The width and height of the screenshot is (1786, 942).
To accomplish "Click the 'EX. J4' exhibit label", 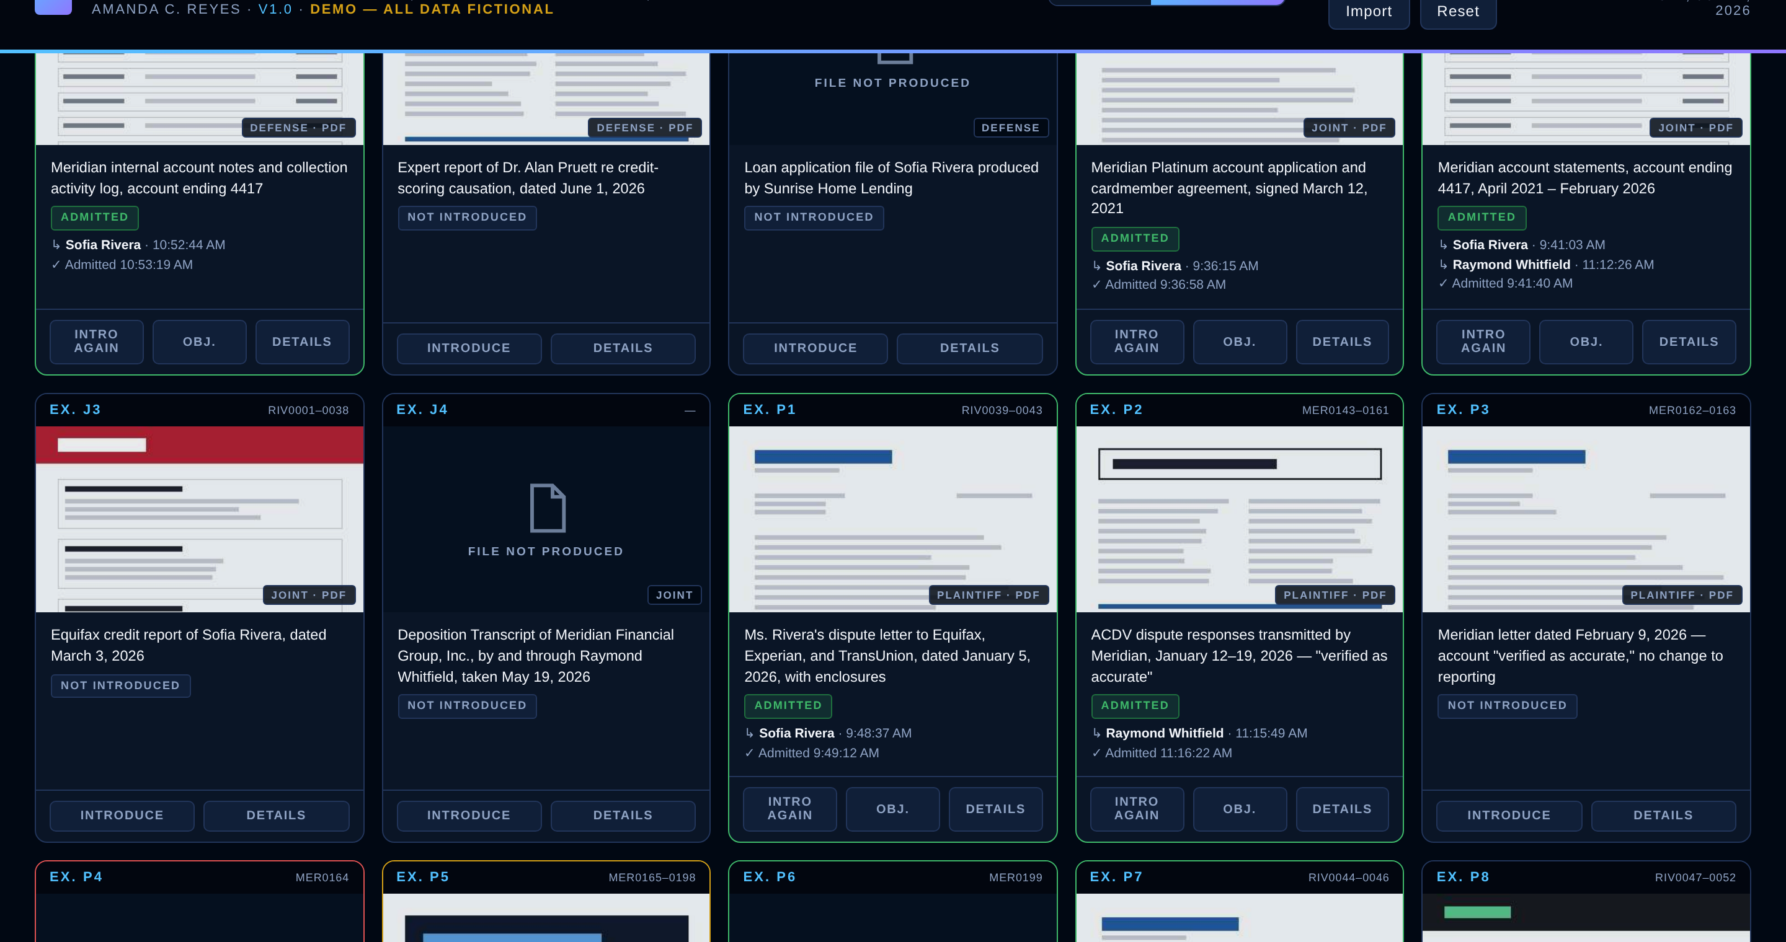I will coord(422,410).
